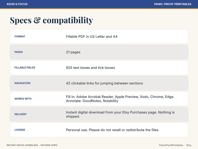Click the 'INSTANT DIGITAL DOWNLOAD' footer text

22,145
